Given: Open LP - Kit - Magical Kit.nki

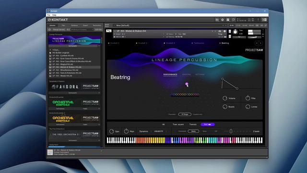Looking at the screenshot, I should pos(63,64).
